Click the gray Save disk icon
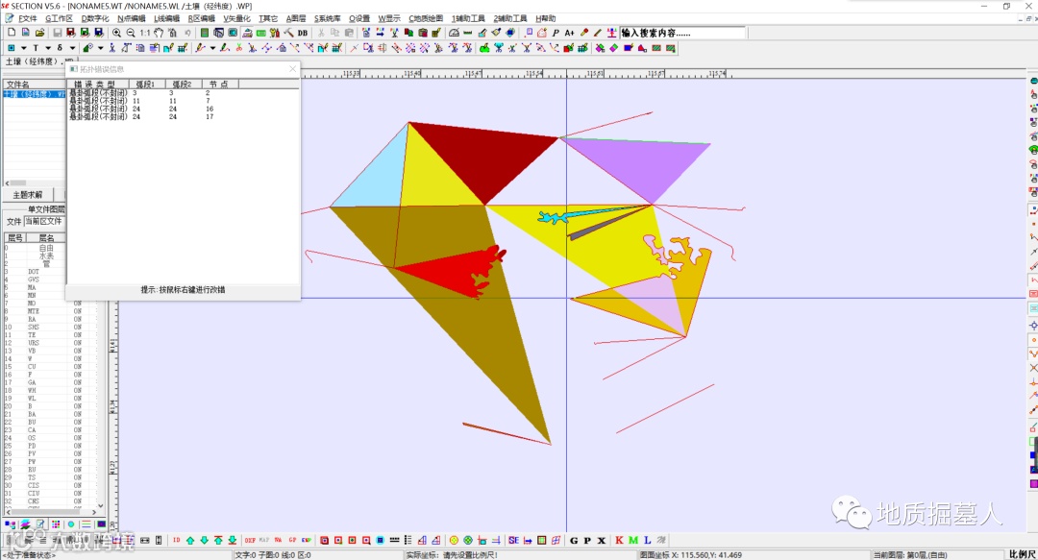This screenshot has height=560, width=1038. [57, 33]
